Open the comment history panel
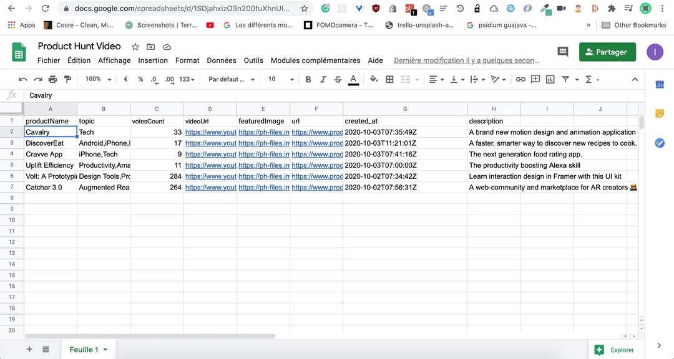The image size is (674, 359). coord(563,52)
